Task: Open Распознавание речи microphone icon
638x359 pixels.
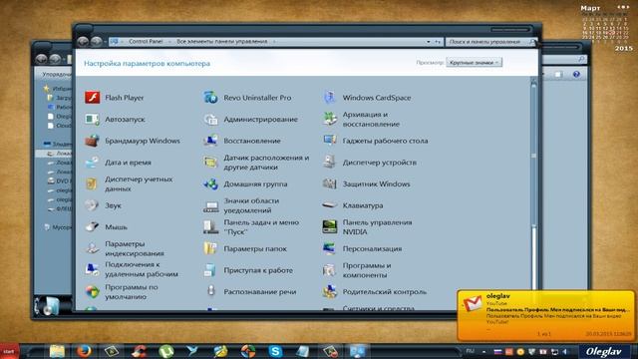Action: tap(210, 291)
